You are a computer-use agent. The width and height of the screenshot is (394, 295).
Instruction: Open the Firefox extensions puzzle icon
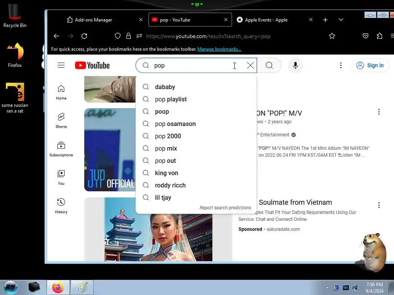pos(379,36)
